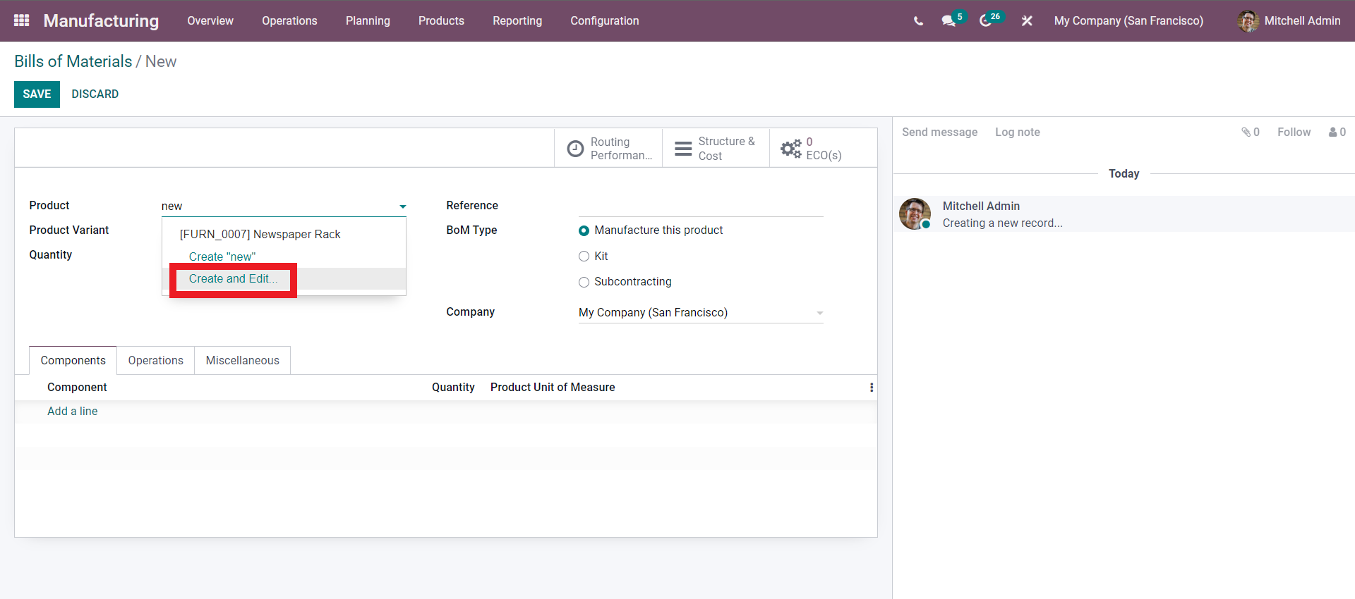Image resolution: width=1355 pixels, height=599 pixels.
Task: Choose Create and Edit... option
Action: point(233,279)
